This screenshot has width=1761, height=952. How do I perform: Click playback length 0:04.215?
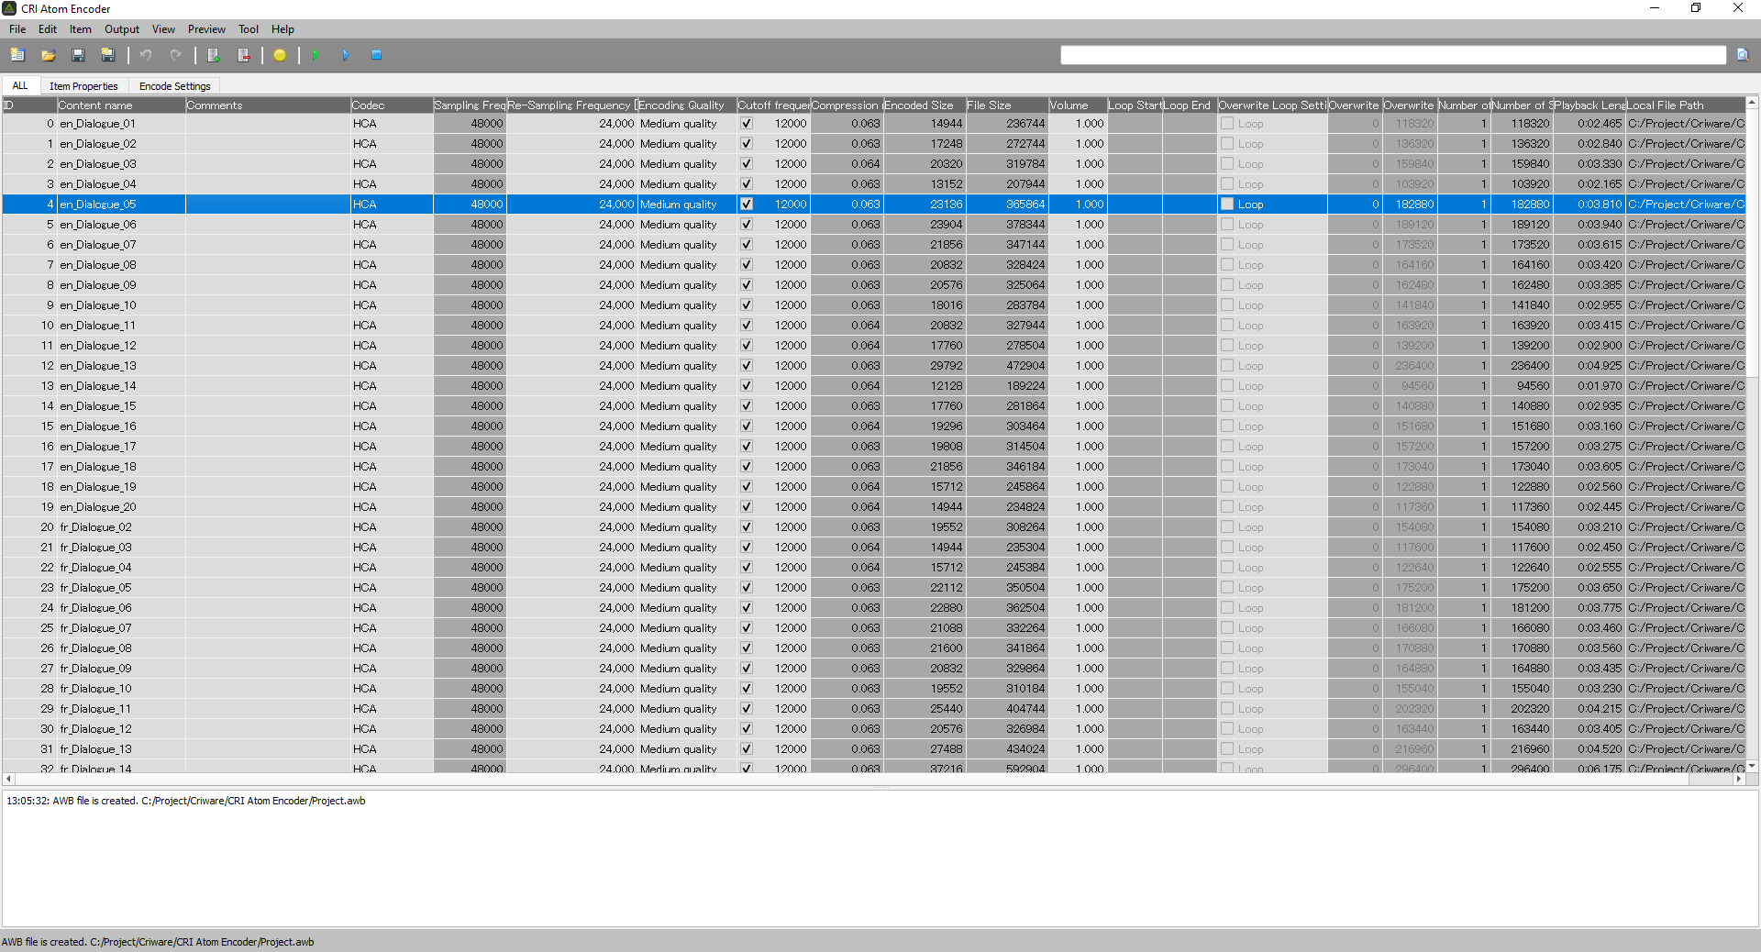point(1600,709)
